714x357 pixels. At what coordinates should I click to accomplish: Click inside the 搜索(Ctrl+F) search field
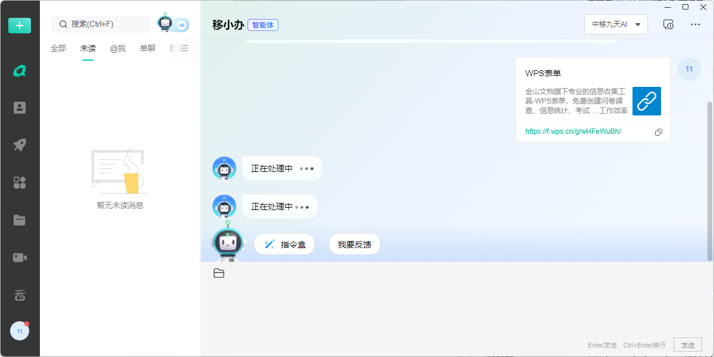[100, 24]
